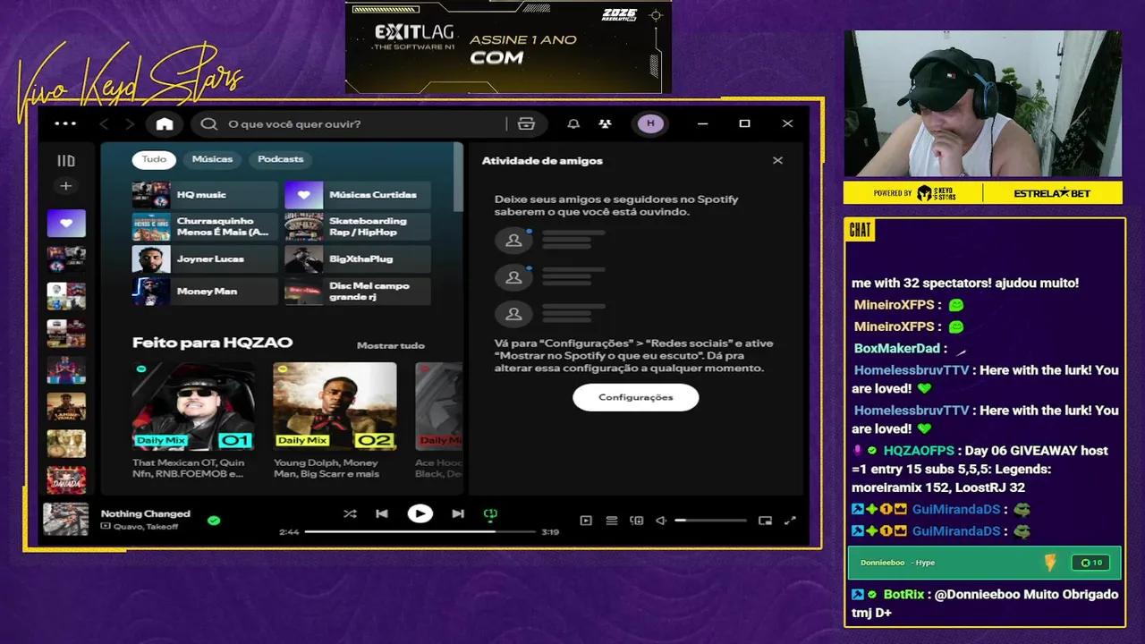
Task: Open now playing album art thumbnail
Action: 66,520
